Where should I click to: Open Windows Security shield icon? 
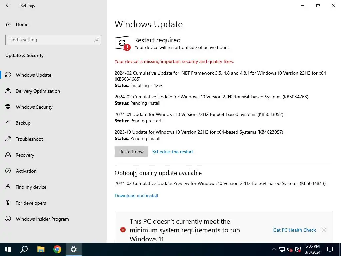(8, 107)
